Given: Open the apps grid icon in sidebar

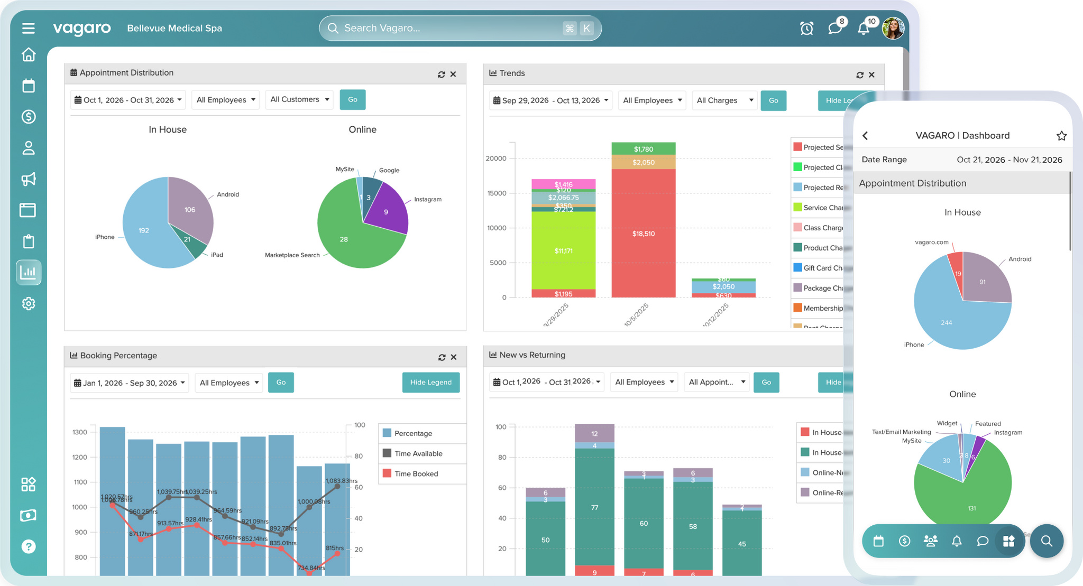Looking at the screenshot, I should (29, 484).
